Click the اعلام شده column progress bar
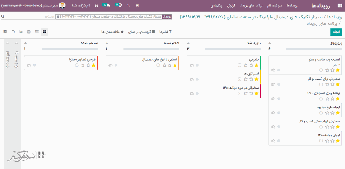 pos(151,49)
